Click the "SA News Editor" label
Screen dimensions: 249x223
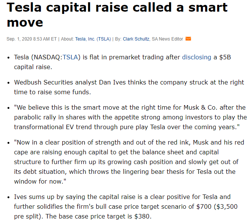pos(167,39)
